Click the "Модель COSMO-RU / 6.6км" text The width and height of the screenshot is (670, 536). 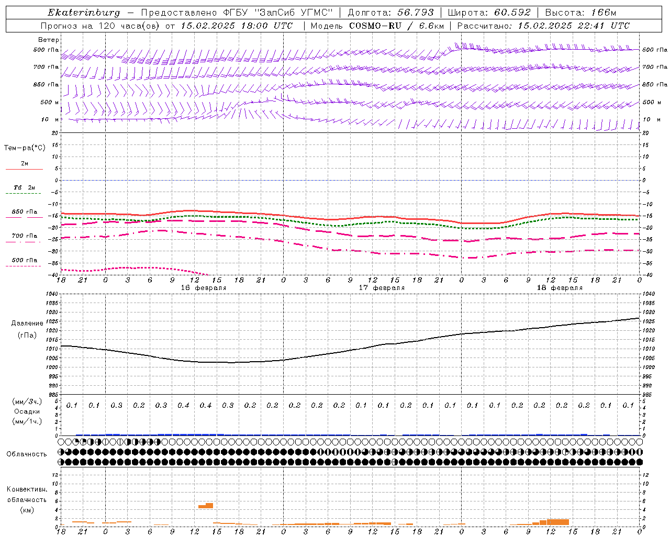(377, 26)
